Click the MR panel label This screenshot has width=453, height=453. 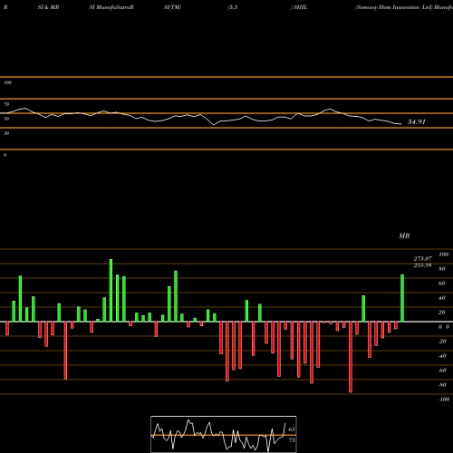tap(404, 236)
